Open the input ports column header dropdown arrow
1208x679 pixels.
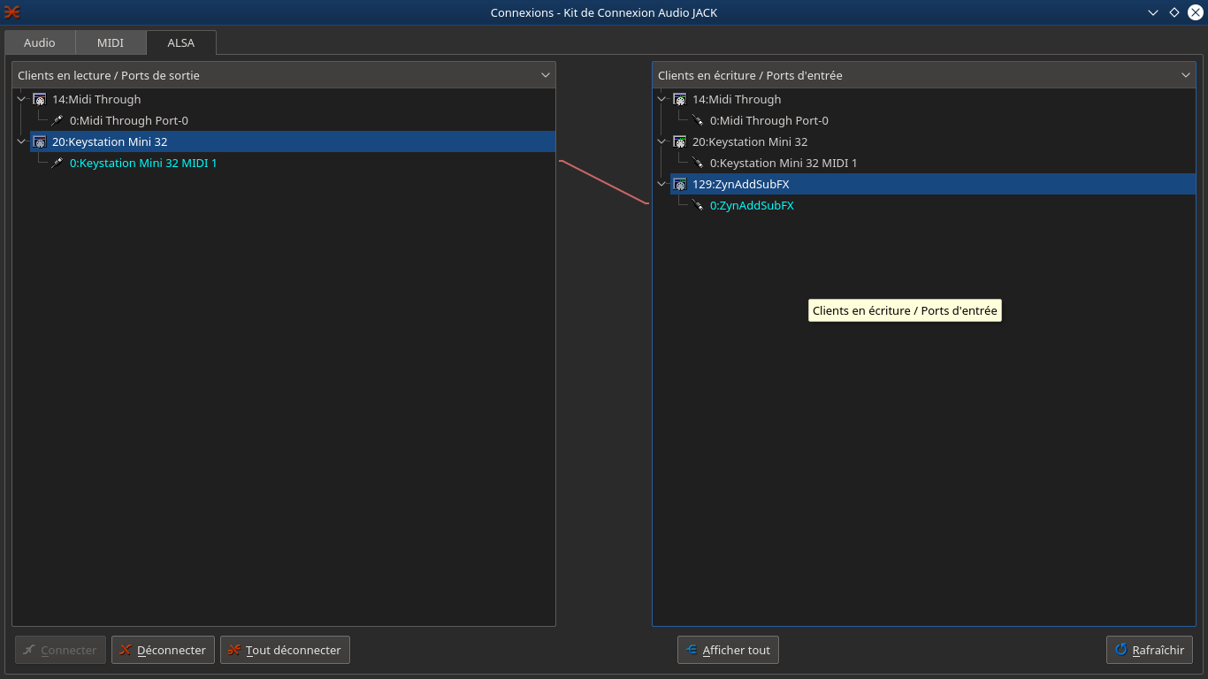(x=1186, y=75)
